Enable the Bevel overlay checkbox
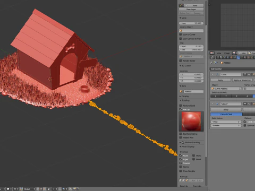The width and height of the screenshot is (255, 191). (193, 159)
